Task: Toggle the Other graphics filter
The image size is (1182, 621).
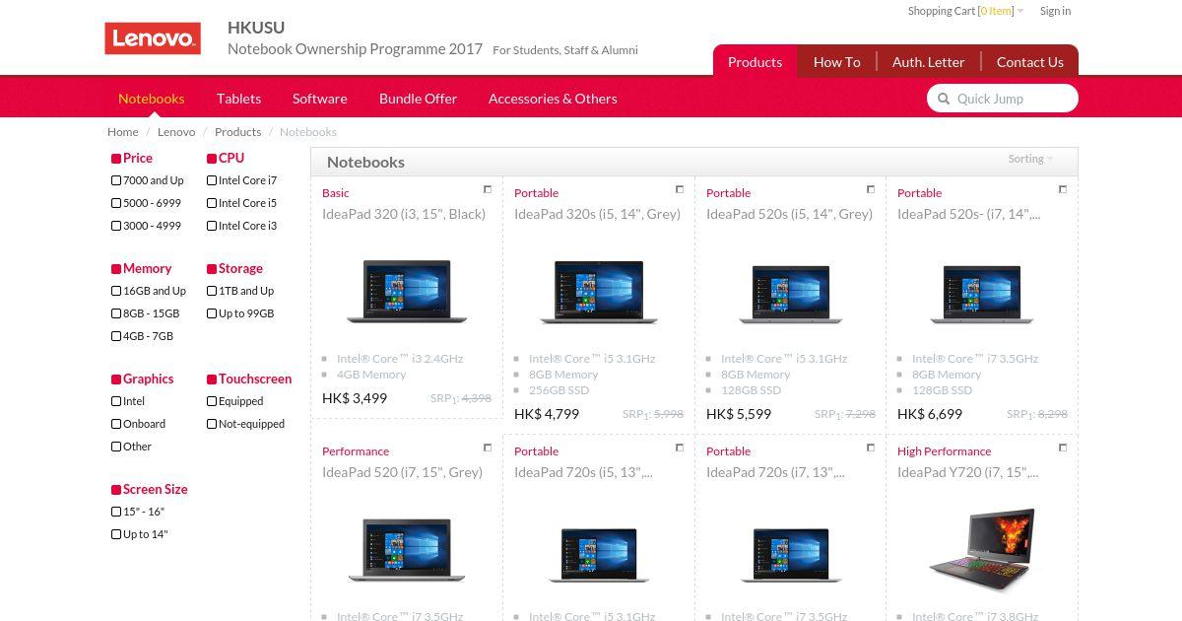Action: click(116, 447)
